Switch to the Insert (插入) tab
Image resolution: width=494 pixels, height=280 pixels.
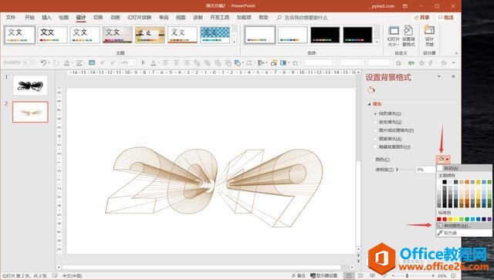click(46, 17)
